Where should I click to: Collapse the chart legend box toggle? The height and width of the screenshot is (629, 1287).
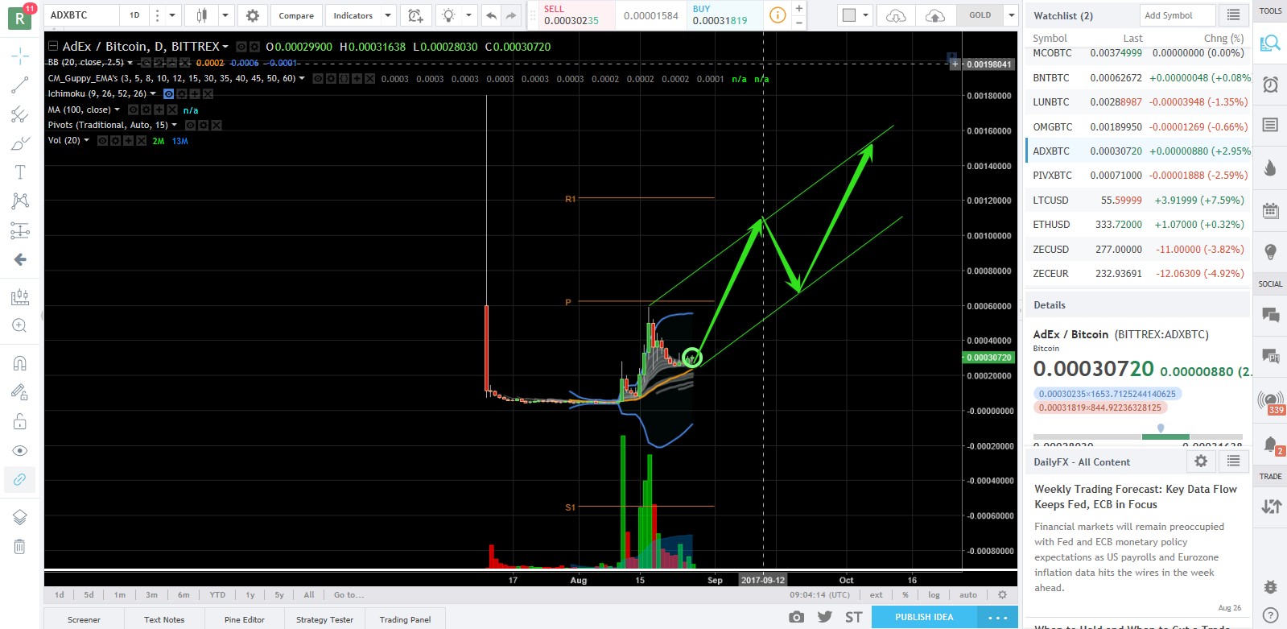tap(53, 47)
